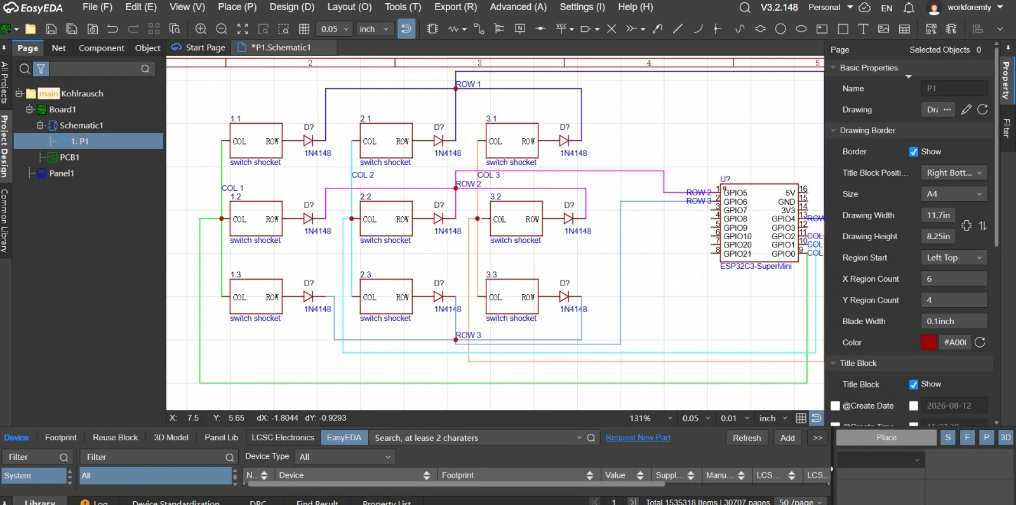
Task: Click the find and replace toolbar icon
Action: pyautogui.click(x=175, y=29)
